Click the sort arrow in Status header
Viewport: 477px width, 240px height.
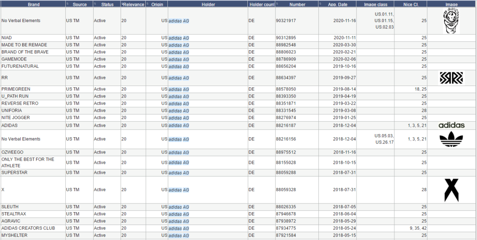coord(95,4)
